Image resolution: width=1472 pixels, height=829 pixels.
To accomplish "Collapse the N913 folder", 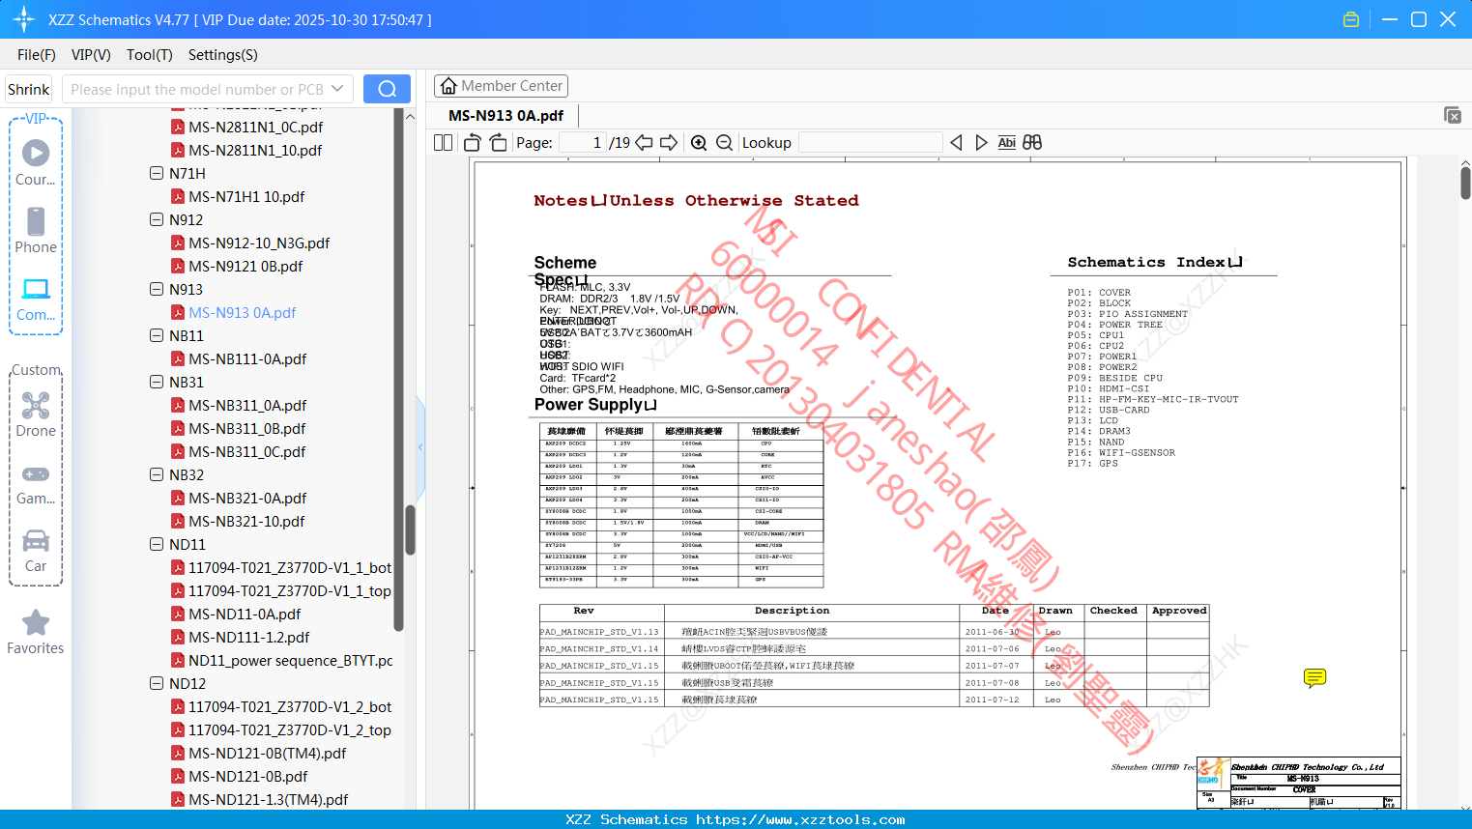I will pyautogui.click(x=157, y=289).
